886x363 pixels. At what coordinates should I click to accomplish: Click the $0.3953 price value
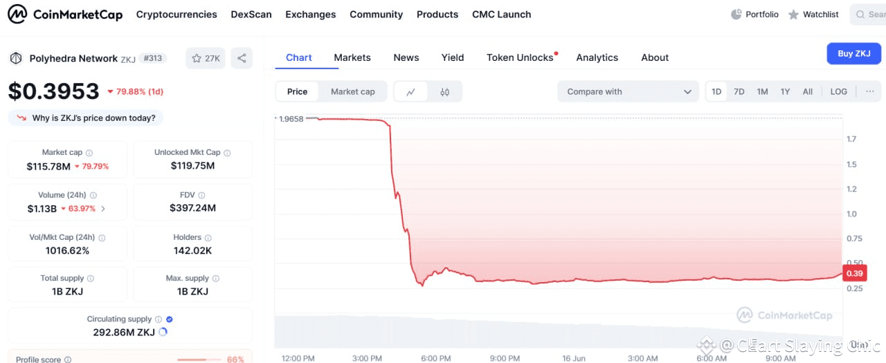pos(54,91)
